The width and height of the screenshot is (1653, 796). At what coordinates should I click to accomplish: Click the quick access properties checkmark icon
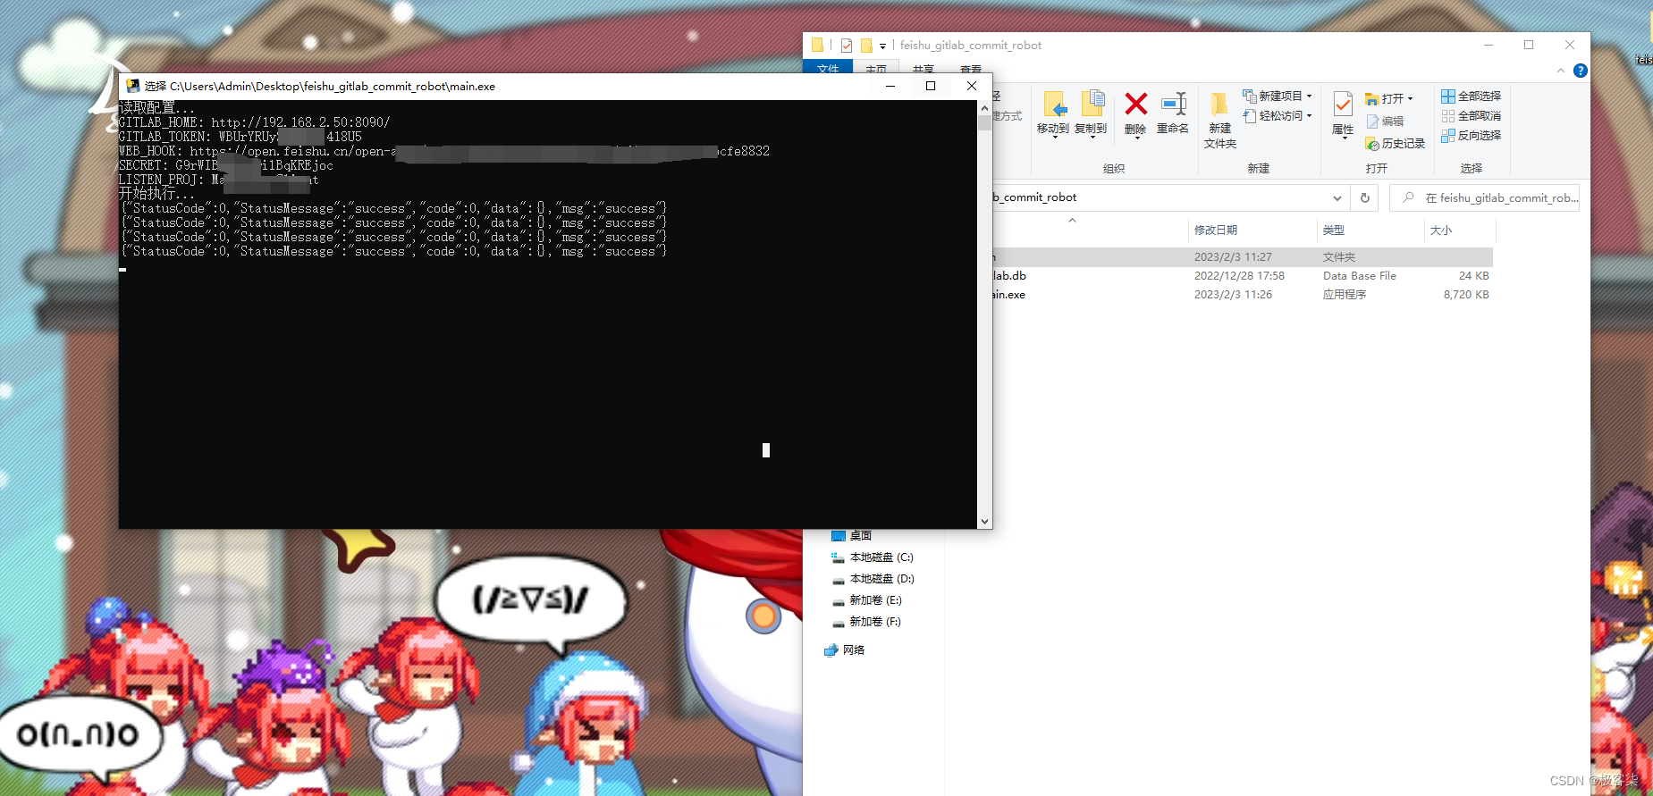coord(846,45)
